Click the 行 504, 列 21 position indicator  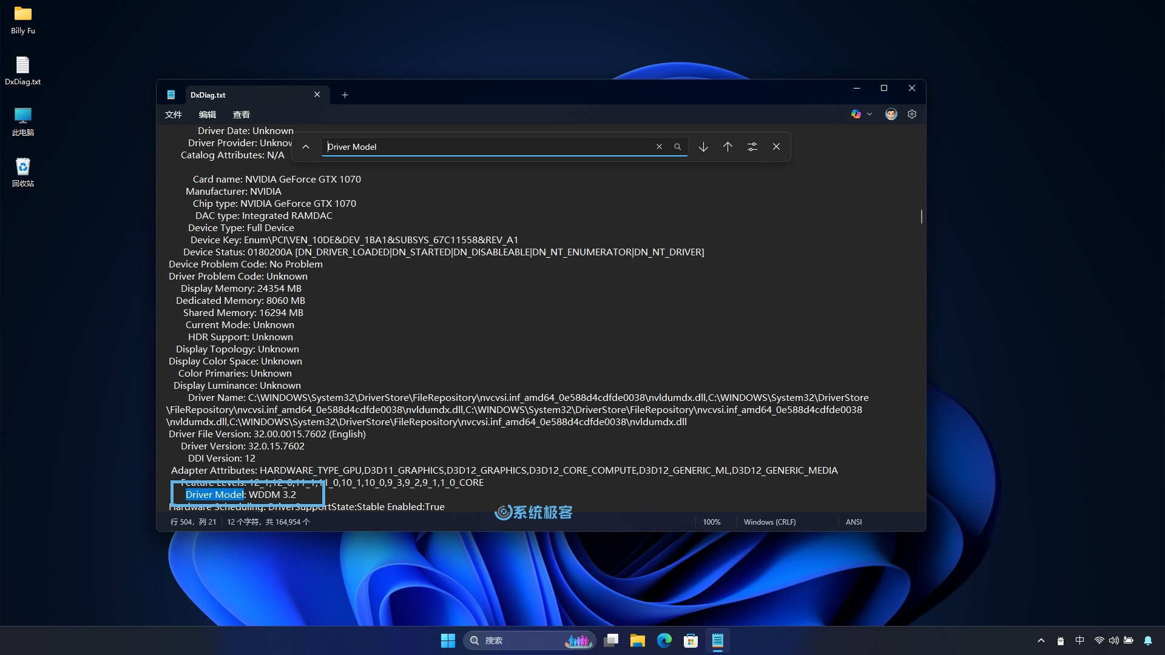193,522
